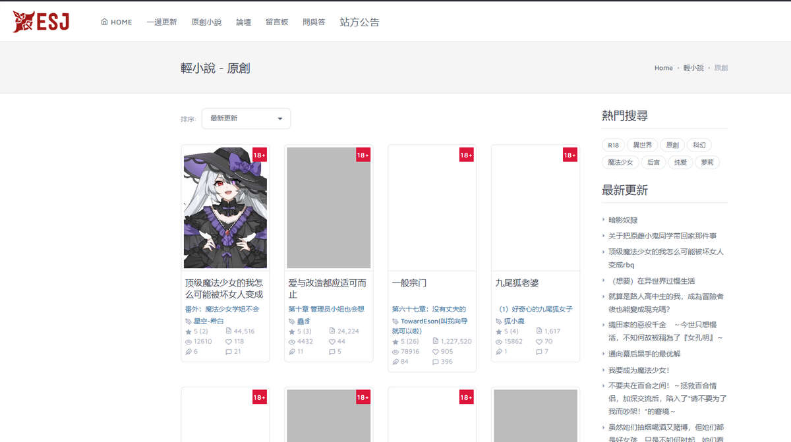Click the 18+ badge on 一般宗门 cover
Screen dimensions: 791x442
click(466, 155)
